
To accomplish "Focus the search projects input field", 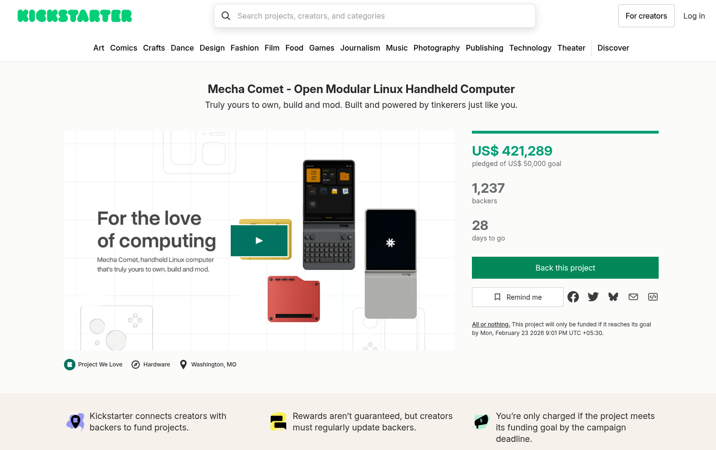I will tap(382, 16).
